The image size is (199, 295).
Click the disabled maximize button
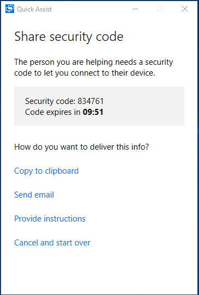click(x=160, y=9)
